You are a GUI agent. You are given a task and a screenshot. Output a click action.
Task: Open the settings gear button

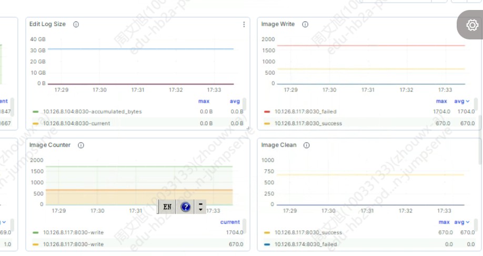pyautogui.click(x=472, y=25)
